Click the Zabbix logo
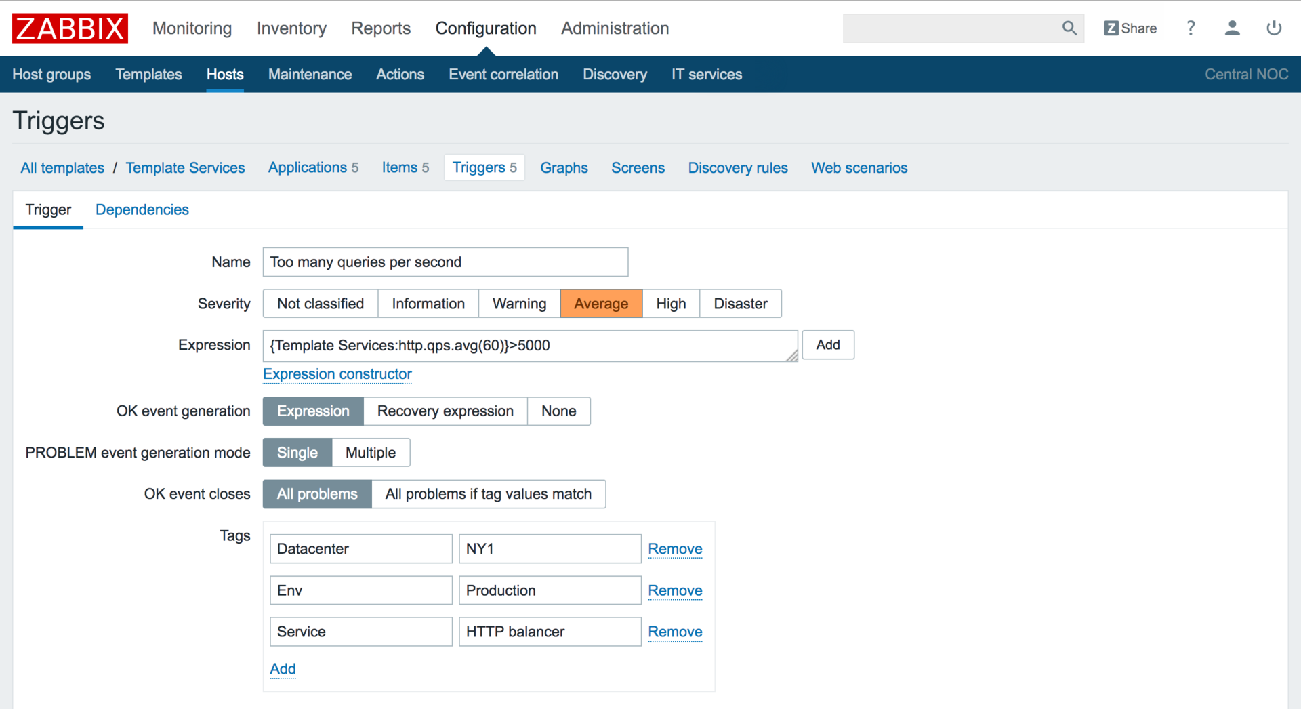 (x=70, y=28)
